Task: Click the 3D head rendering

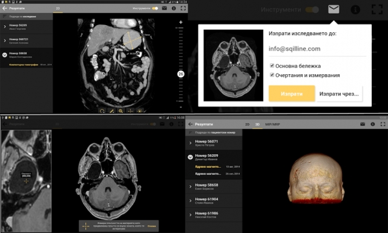Action: click(316, 178)
